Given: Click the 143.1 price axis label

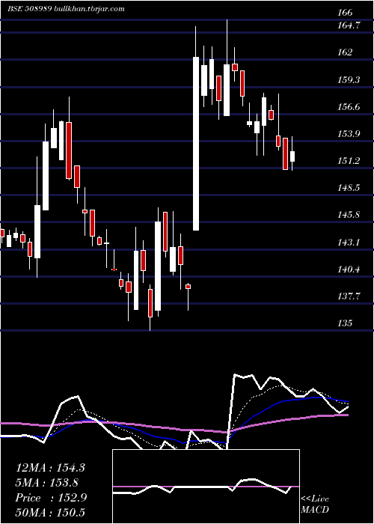Looking at the screenshot, I should 349,243.
